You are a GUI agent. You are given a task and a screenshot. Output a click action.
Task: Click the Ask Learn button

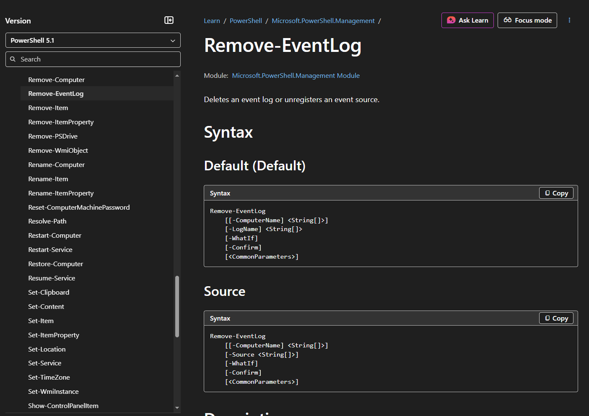pyautogui.click(x=467, y=20)
